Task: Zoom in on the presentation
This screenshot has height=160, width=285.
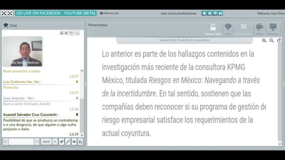Action: [264, 40]
